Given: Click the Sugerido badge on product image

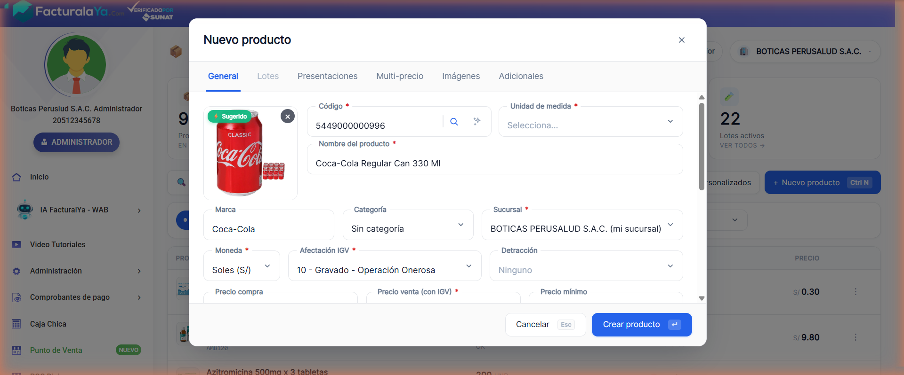Looking at the screenshot, I should click(x=229, y=117).
